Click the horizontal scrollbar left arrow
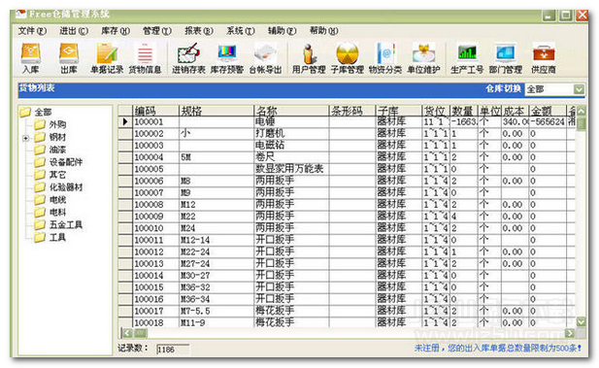Screen dimensions: 599x368 (127, 333)
